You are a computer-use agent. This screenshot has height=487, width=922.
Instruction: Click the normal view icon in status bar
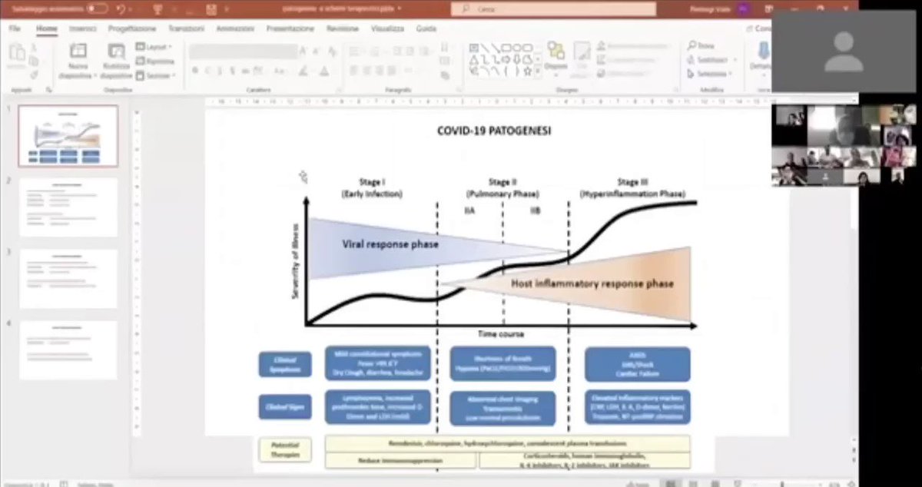(x=672, y=483)
